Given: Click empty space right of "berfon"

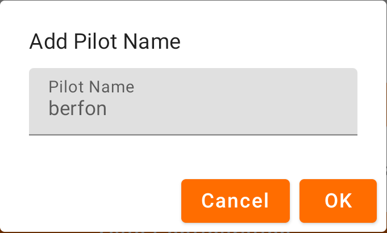Looking at the screenshot, I should (239, 108).
